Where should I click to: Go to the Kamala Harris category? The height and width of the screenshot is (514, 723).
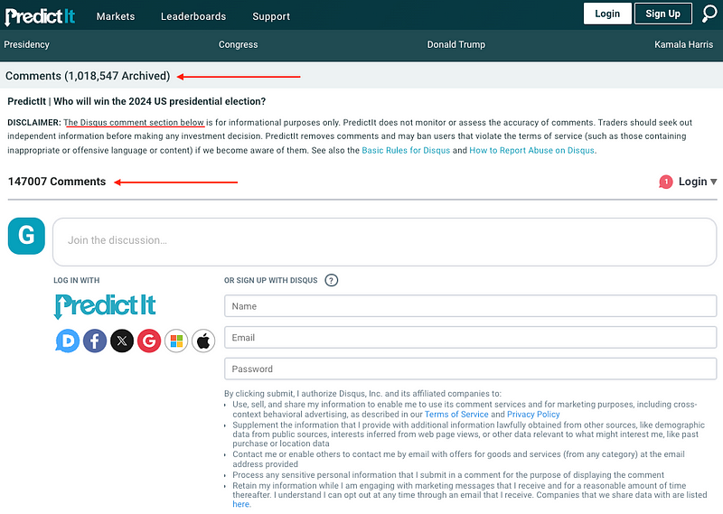tap(684, 44)
